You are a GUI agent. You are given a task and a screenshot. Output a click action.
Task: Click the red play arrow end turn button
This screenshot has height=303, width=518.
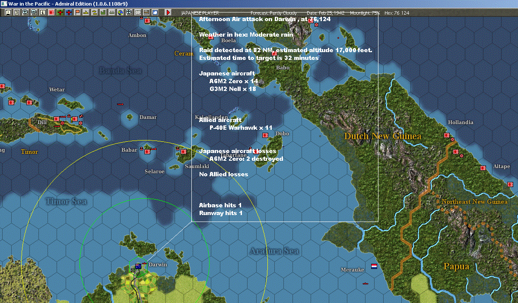click(x=168, y=12)
